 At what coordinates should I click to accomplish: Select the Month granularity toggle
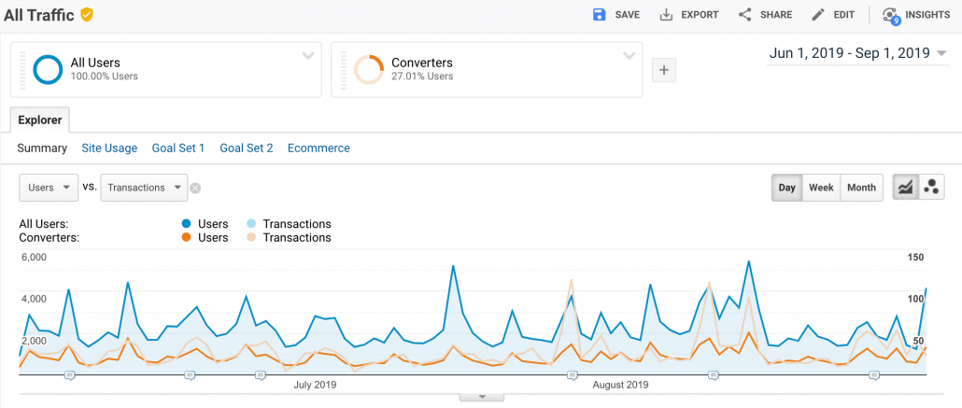pyautogui.click(x=861, y=187)
